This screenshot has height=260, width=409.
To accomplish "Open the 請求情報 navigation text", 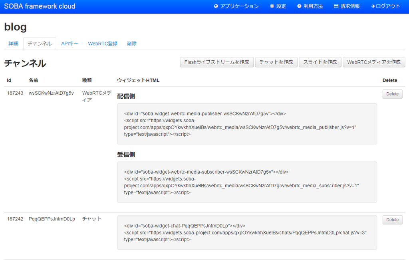I will tap(350, 6).
